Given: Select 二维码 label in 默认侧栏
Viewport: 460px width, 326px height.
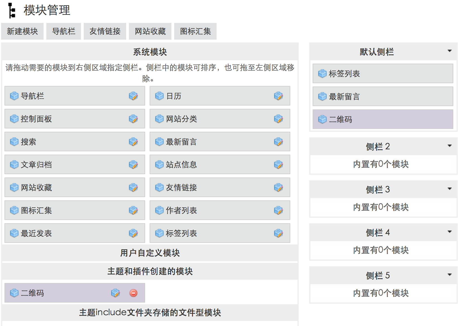Looking at the screenshot, I should (341, 119).
